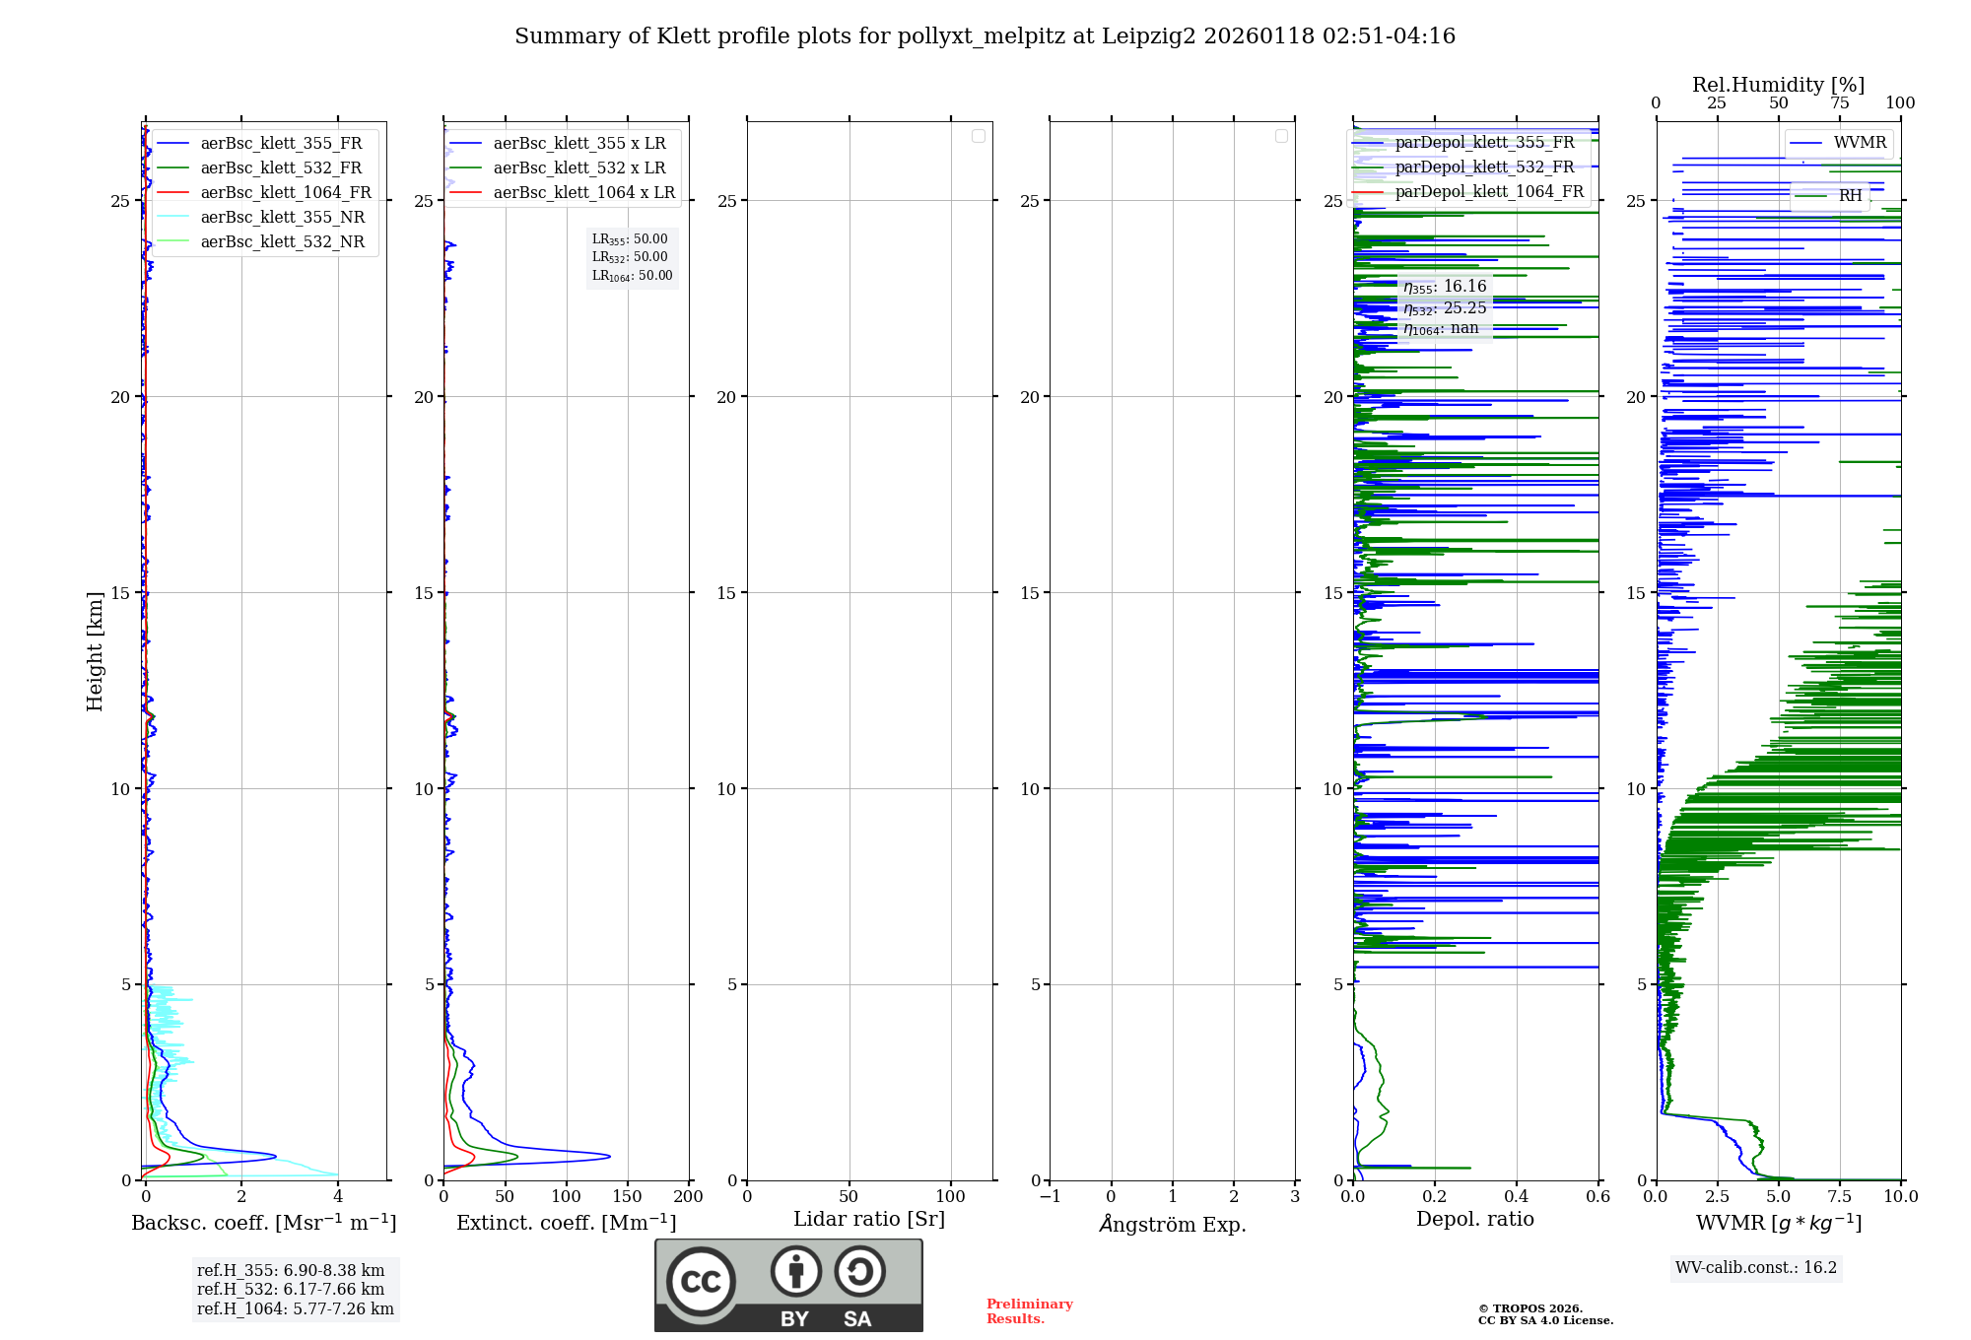Click the LR355 50.00 annotation box
This screenshot has height=1340, width=1971.
click(631, 239)
